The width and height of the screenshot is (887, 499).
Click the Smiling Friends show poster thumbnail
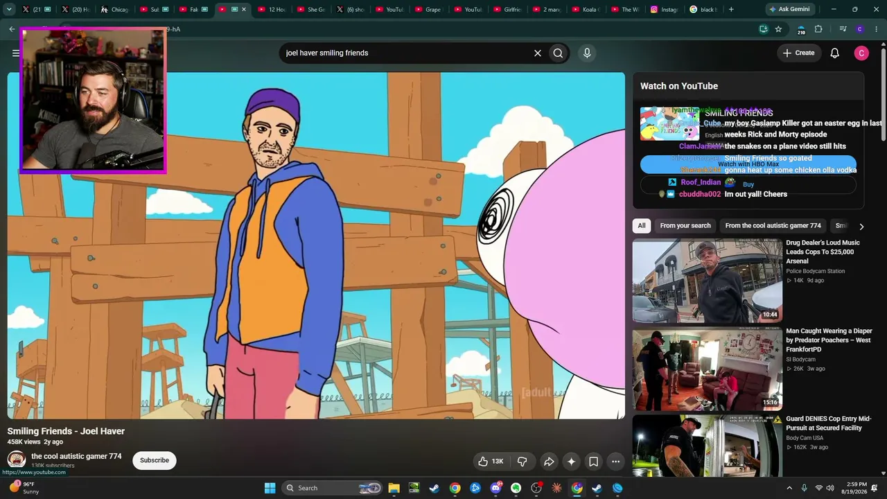pos(669,124)
